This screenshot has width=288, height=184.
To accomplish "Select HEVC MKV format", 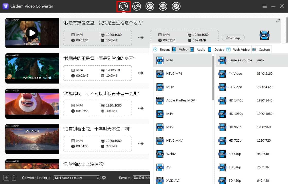I will (x=182, y=141).
